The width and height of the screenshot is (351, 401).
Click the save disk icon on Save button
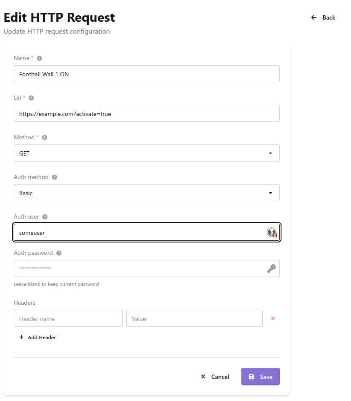pyautogui.click(x=252, y=376)
